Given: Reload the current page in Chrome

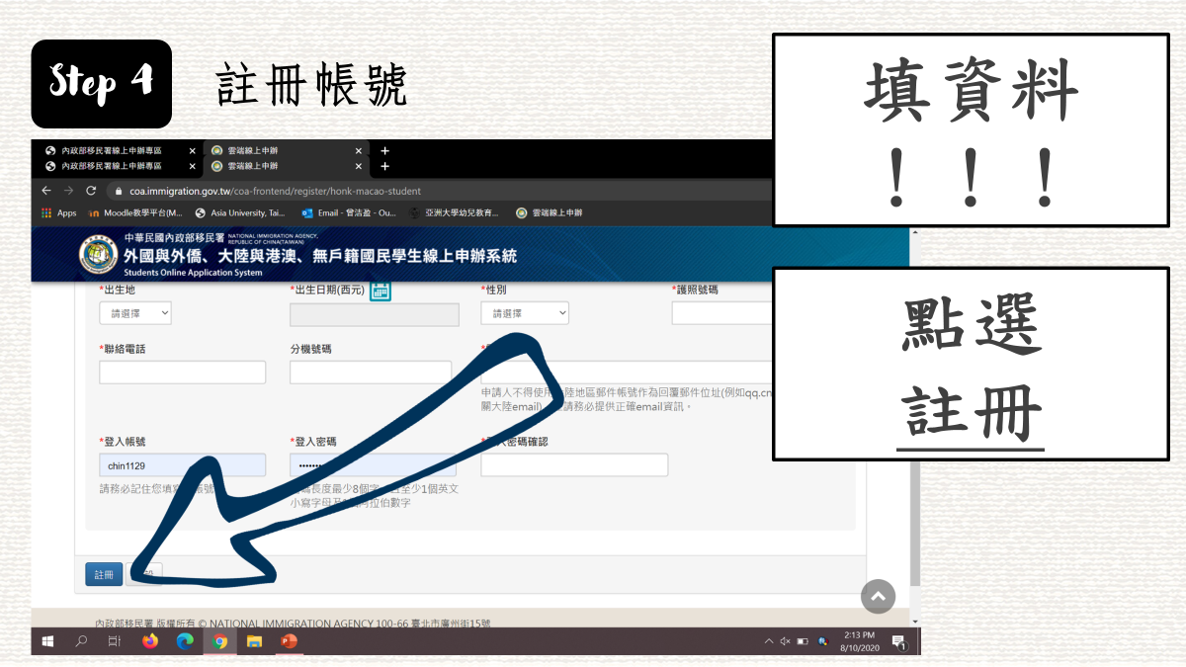Looking at the screenshot, I should [x=89, y=191].
